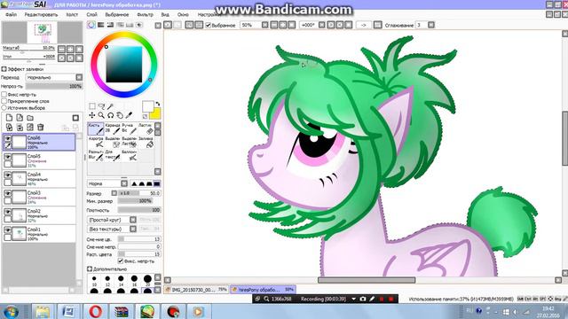Open the Сглаживание stabilizer value dropdown
Viewport: 568px width, 319px height.
[431, 25]
